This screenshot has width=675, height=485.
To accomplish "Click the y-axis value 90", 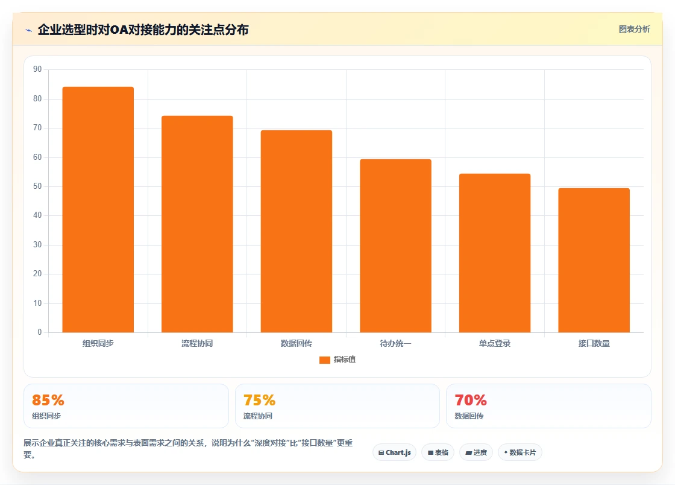I will [37, 69].
